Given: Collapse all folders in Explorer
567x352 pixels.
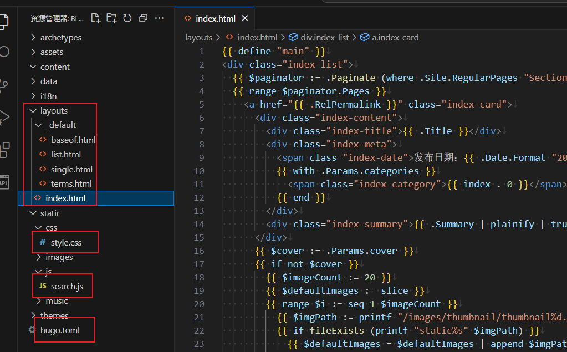Looking at the screenshot, I should (x=143, y=18).
